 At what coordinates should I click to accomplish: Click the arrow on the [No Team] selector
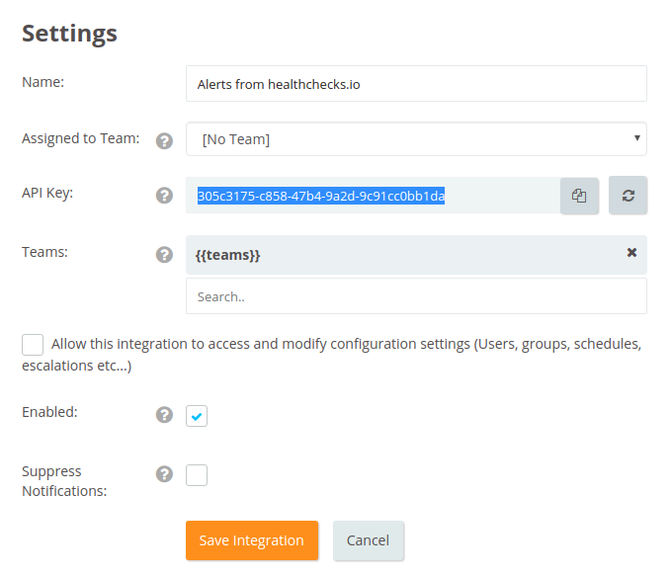(636, 138)
